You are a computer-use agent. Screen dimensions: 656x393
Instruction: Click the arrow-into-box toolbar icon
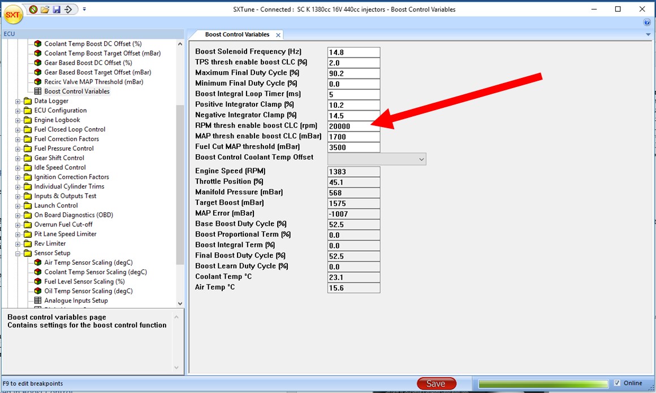point(68,9)
